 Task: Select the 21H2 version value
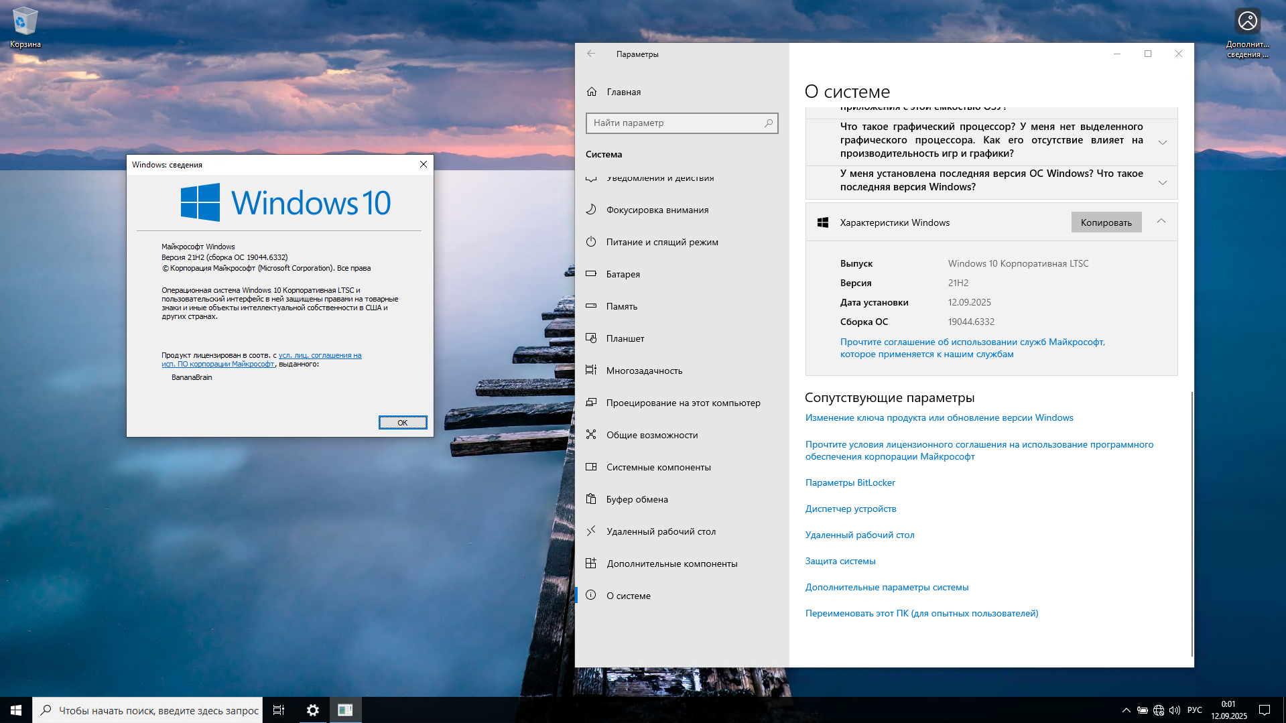click(958, 283)
